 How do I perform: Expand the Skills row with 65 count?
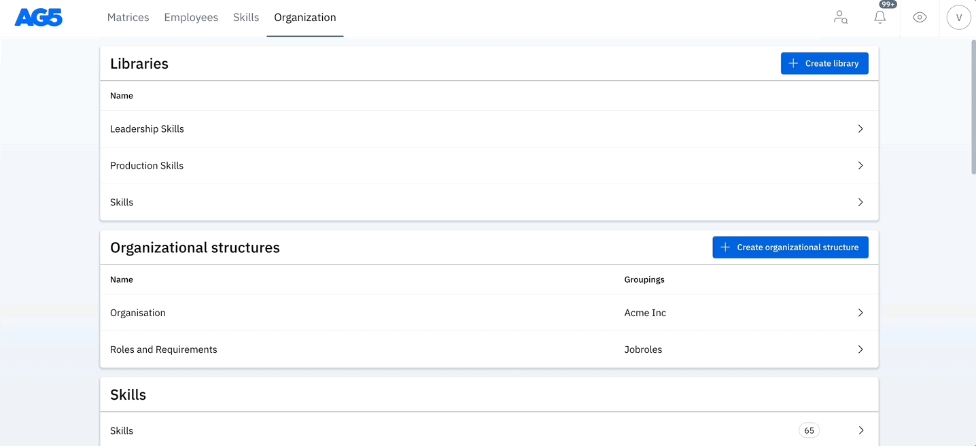[860, 430]
